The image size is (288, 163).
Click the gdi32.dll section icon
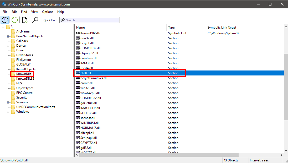pos(78,148)
